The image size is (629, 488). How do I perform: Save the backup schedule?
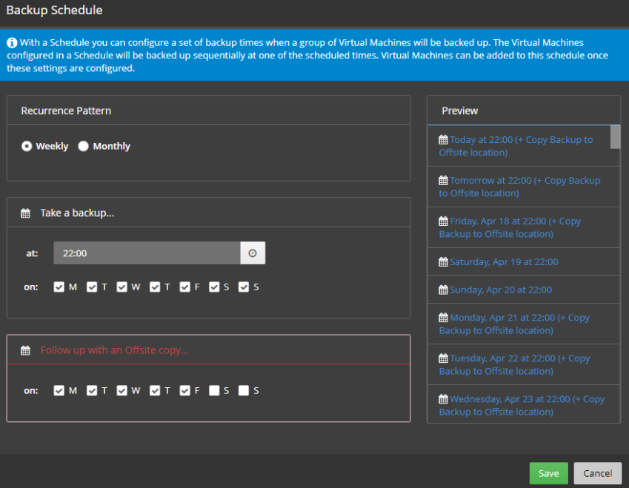coord(548,473)
